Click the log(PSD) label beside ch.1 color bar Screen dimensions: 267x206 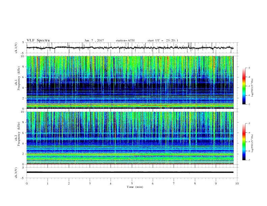click(x=253, y=88)
